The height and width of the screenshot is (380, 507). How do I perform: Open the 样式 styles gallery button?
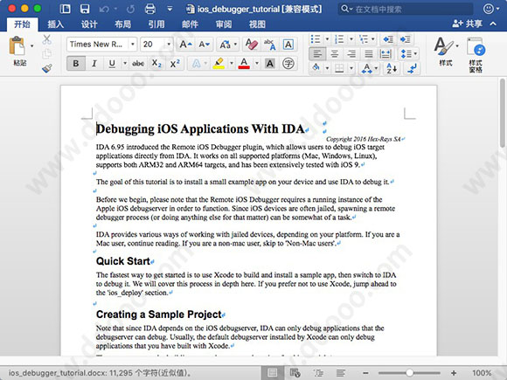click(446, 52)
